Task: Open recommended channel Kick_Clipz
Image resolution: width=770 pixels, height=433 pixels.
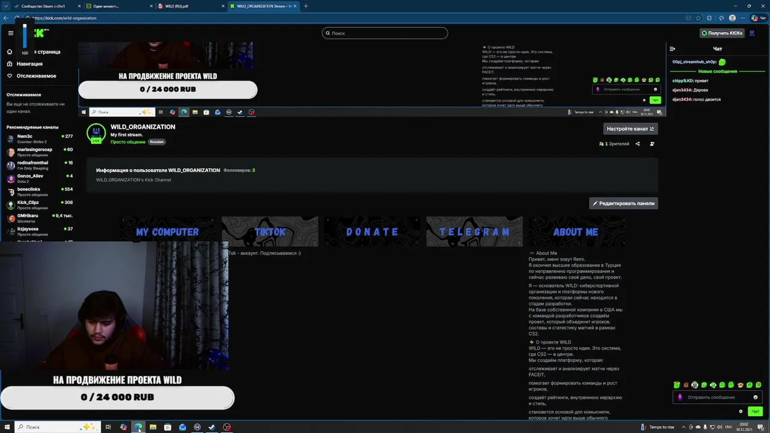Action: click(x=40, y=205)
